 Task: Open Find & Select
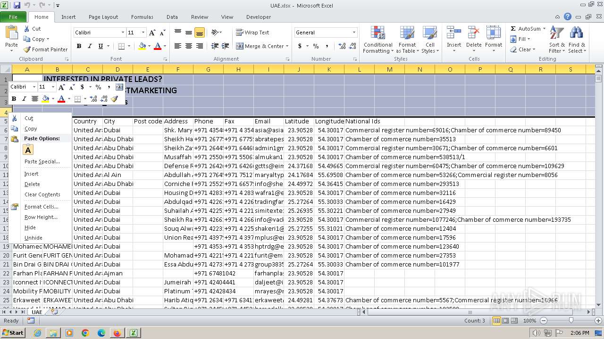click(x=577, y=40)
